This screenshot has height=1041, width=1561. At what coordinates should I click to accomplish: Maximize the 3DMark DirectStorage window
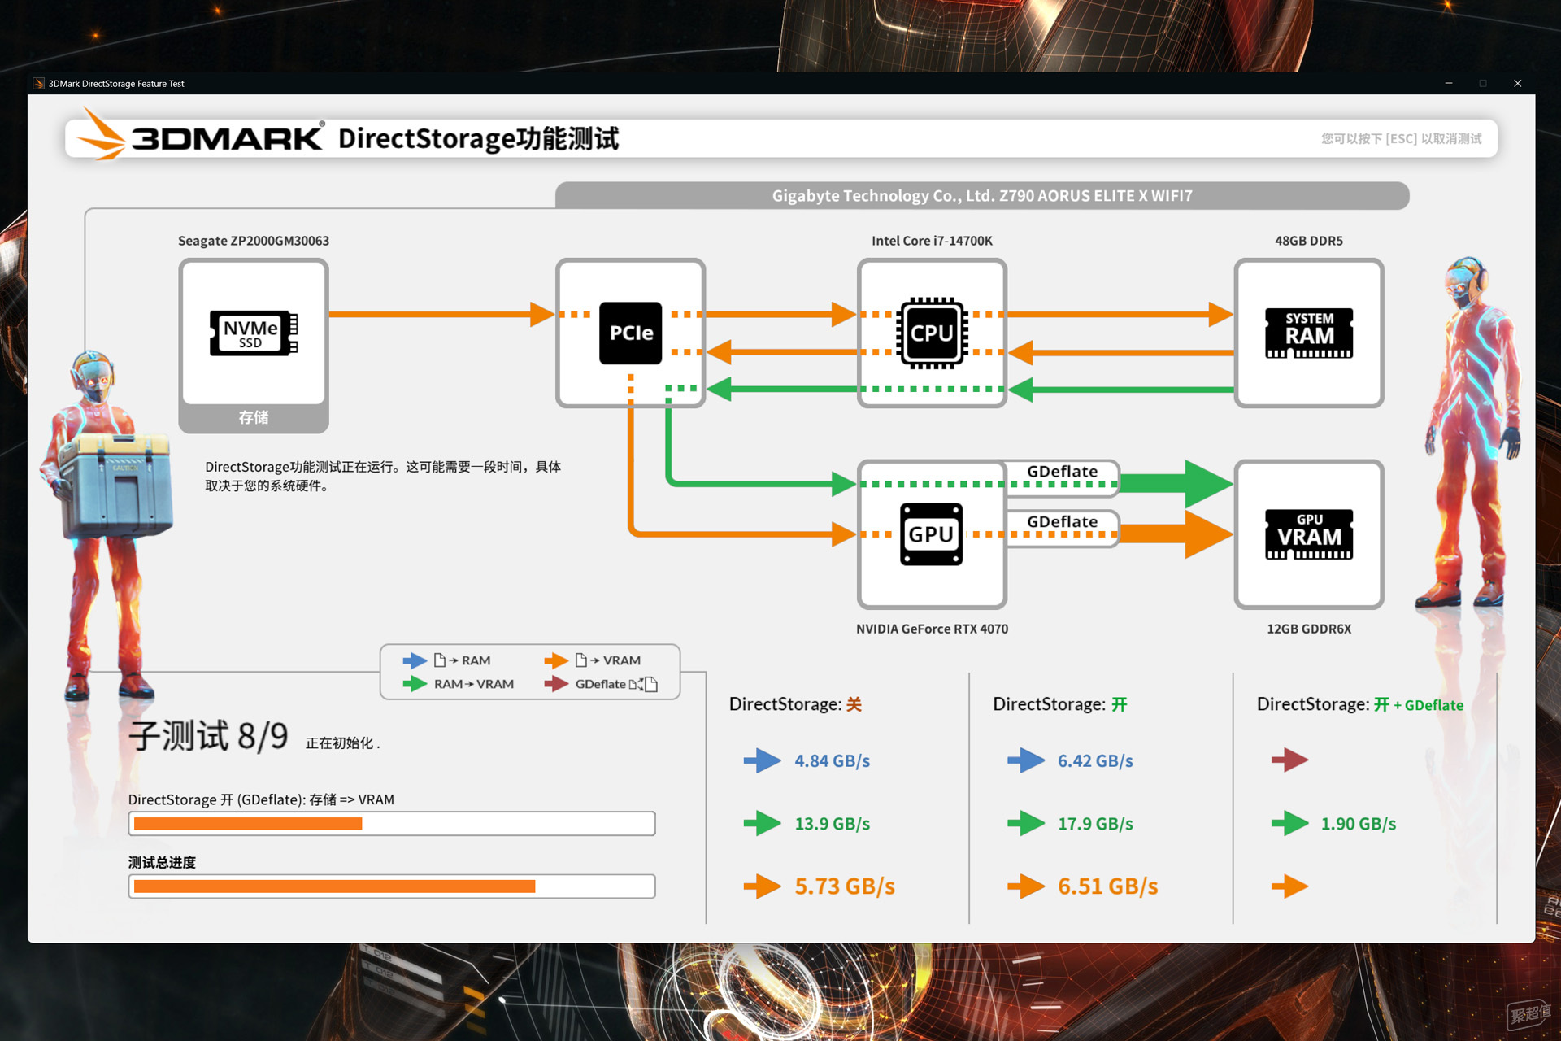pyautogui.click(x=1483, y=83)
